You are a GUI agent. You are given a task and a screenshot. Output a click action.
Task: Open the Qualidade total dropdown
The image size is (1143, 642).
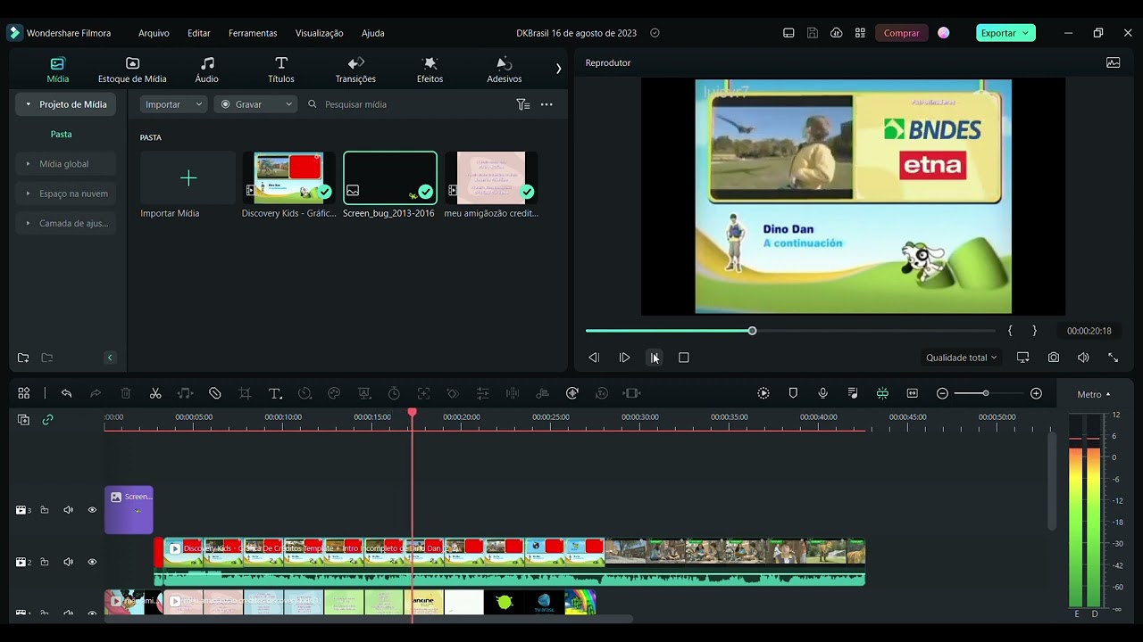[x=961, y=358]
